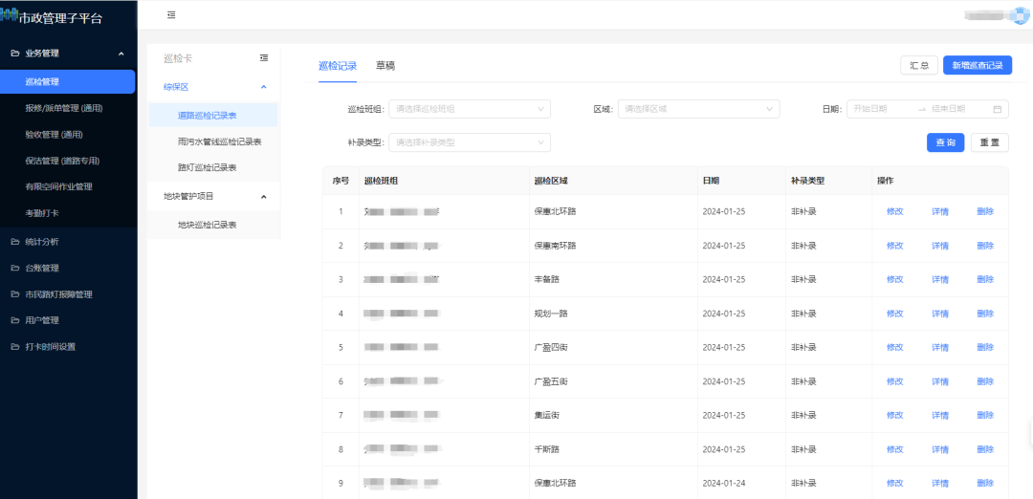1033x499 pixels.
Task: Click the calendar icon in date range field
Action: click(x=997, y=109)
